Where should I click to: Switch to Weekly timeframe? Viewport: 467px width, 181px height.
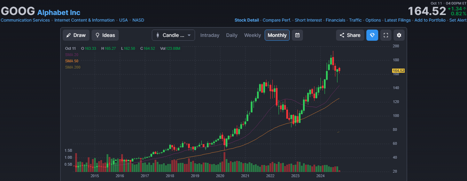252,35
